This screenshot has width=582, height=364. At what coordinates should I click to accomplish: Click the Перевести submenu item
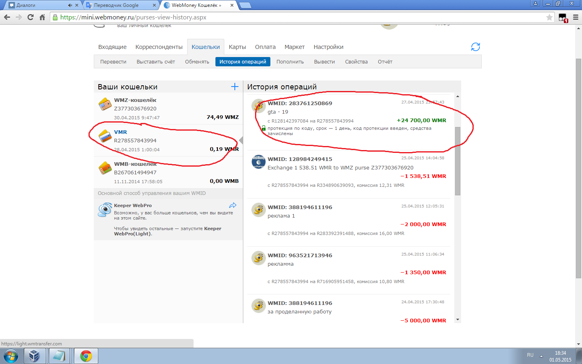click(113, 61)
